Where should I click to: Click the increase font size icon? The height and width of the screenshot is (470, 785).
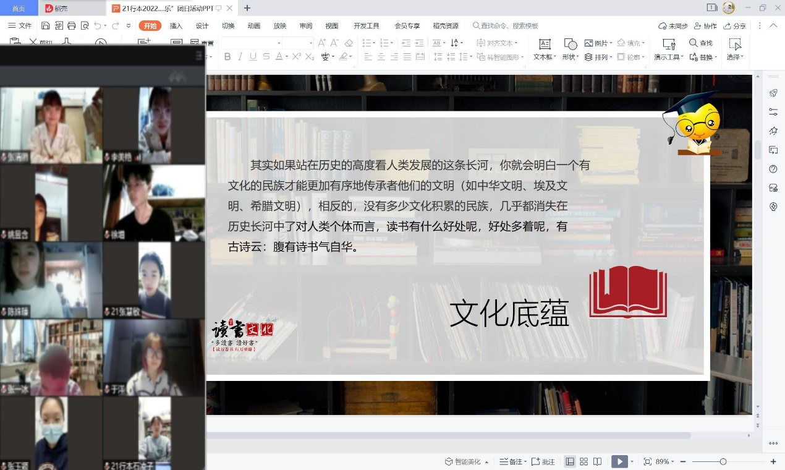coord(321,43)
